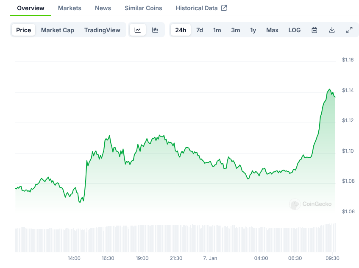Show Max time range
Image resolution: width=359 pixels, height=268 pixels.
coord(272,30)
